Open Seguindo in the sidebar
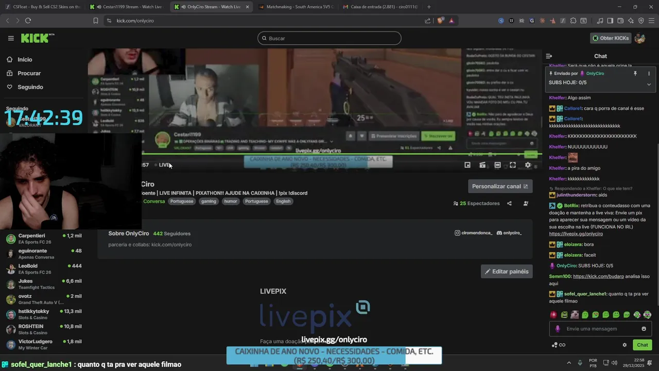The image size is (659, 371). tap(25, 87)
